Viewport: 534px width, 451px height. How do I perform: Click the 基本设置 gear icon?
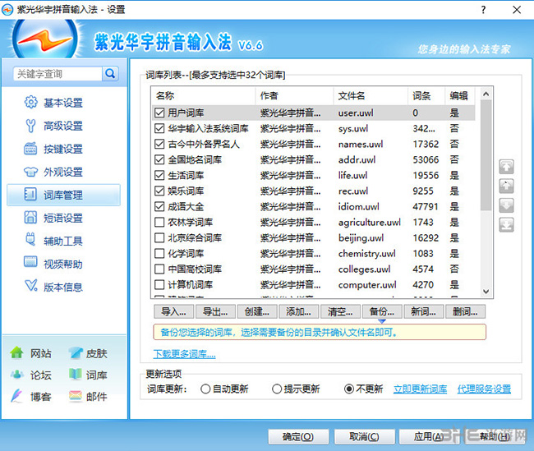click(30, 102)
